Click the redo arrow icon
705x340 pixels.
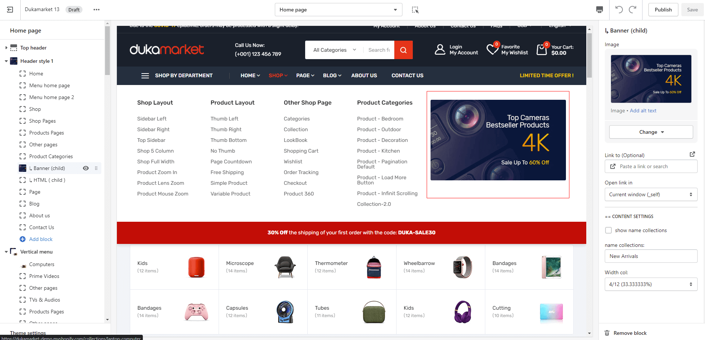[x=633, y=10]
